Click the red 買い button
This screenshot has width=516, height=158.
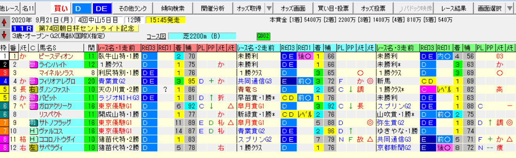(x=61, y=8)
